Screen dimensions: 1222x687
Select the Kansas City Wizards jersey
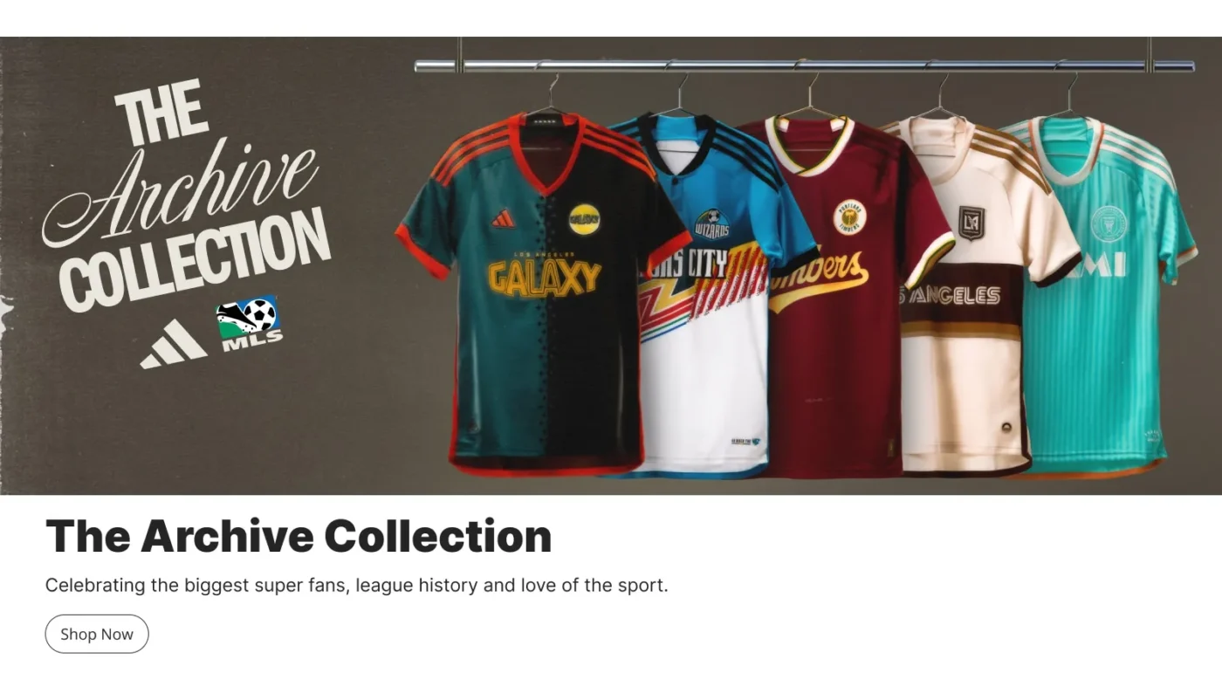[x=709, y=297]
